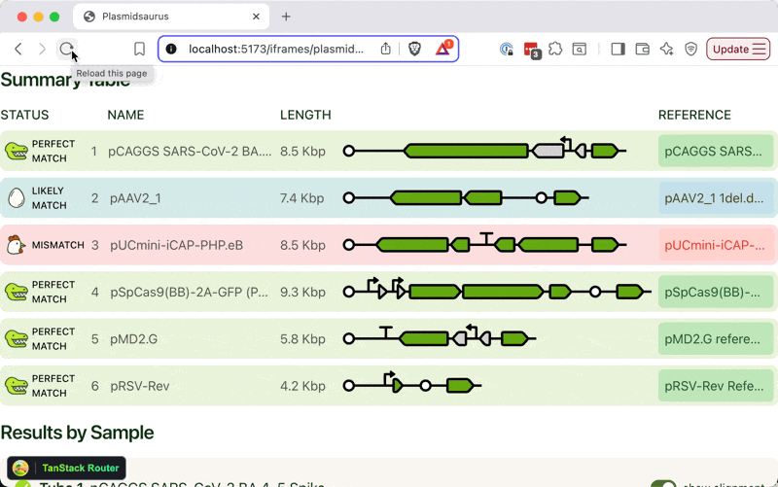The height and width of the screenshot is (487, 778).
Task: Toggle the show alignment switch
Action: point(664,483)
